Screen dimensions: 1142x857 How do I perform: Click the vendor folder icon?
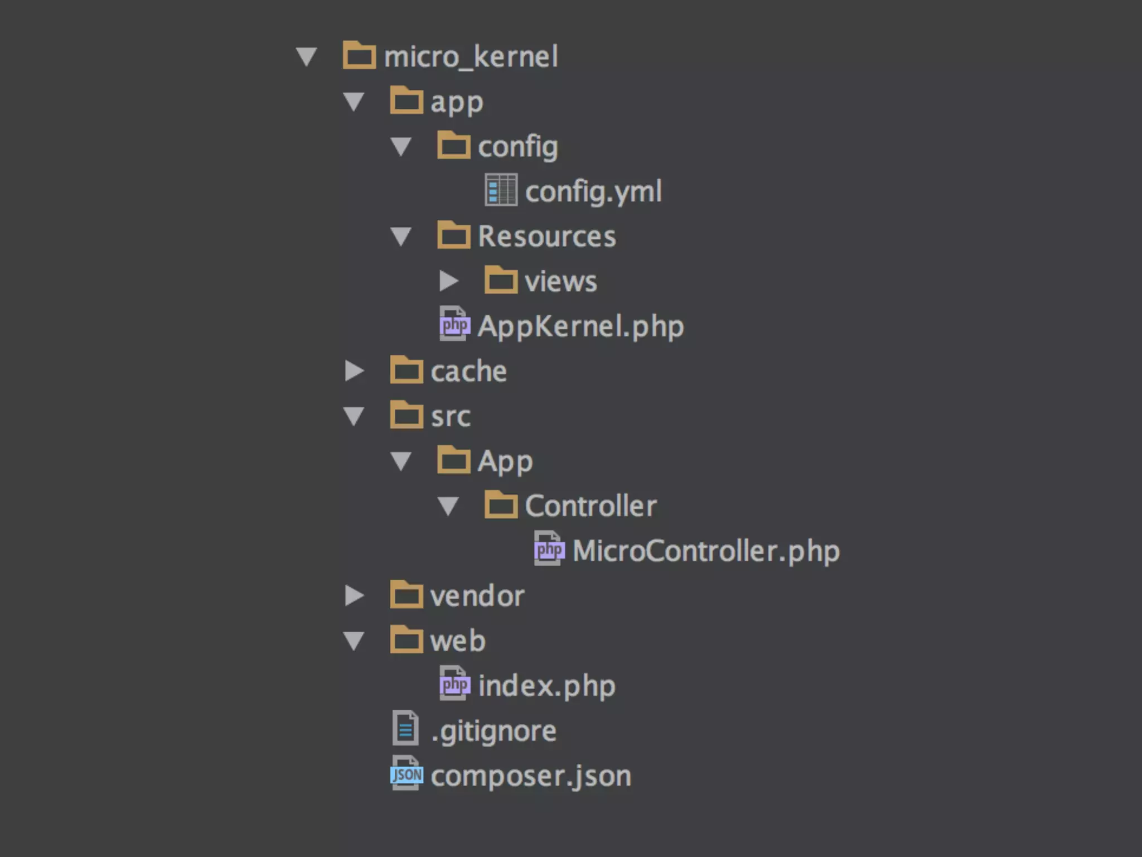pos(406,594)
